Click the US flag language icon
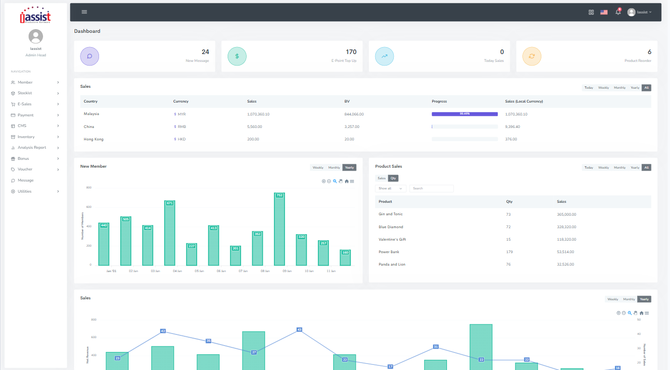The height and width of the screenshot is (370, 670). pyautogui.click(x=604, y=12)
